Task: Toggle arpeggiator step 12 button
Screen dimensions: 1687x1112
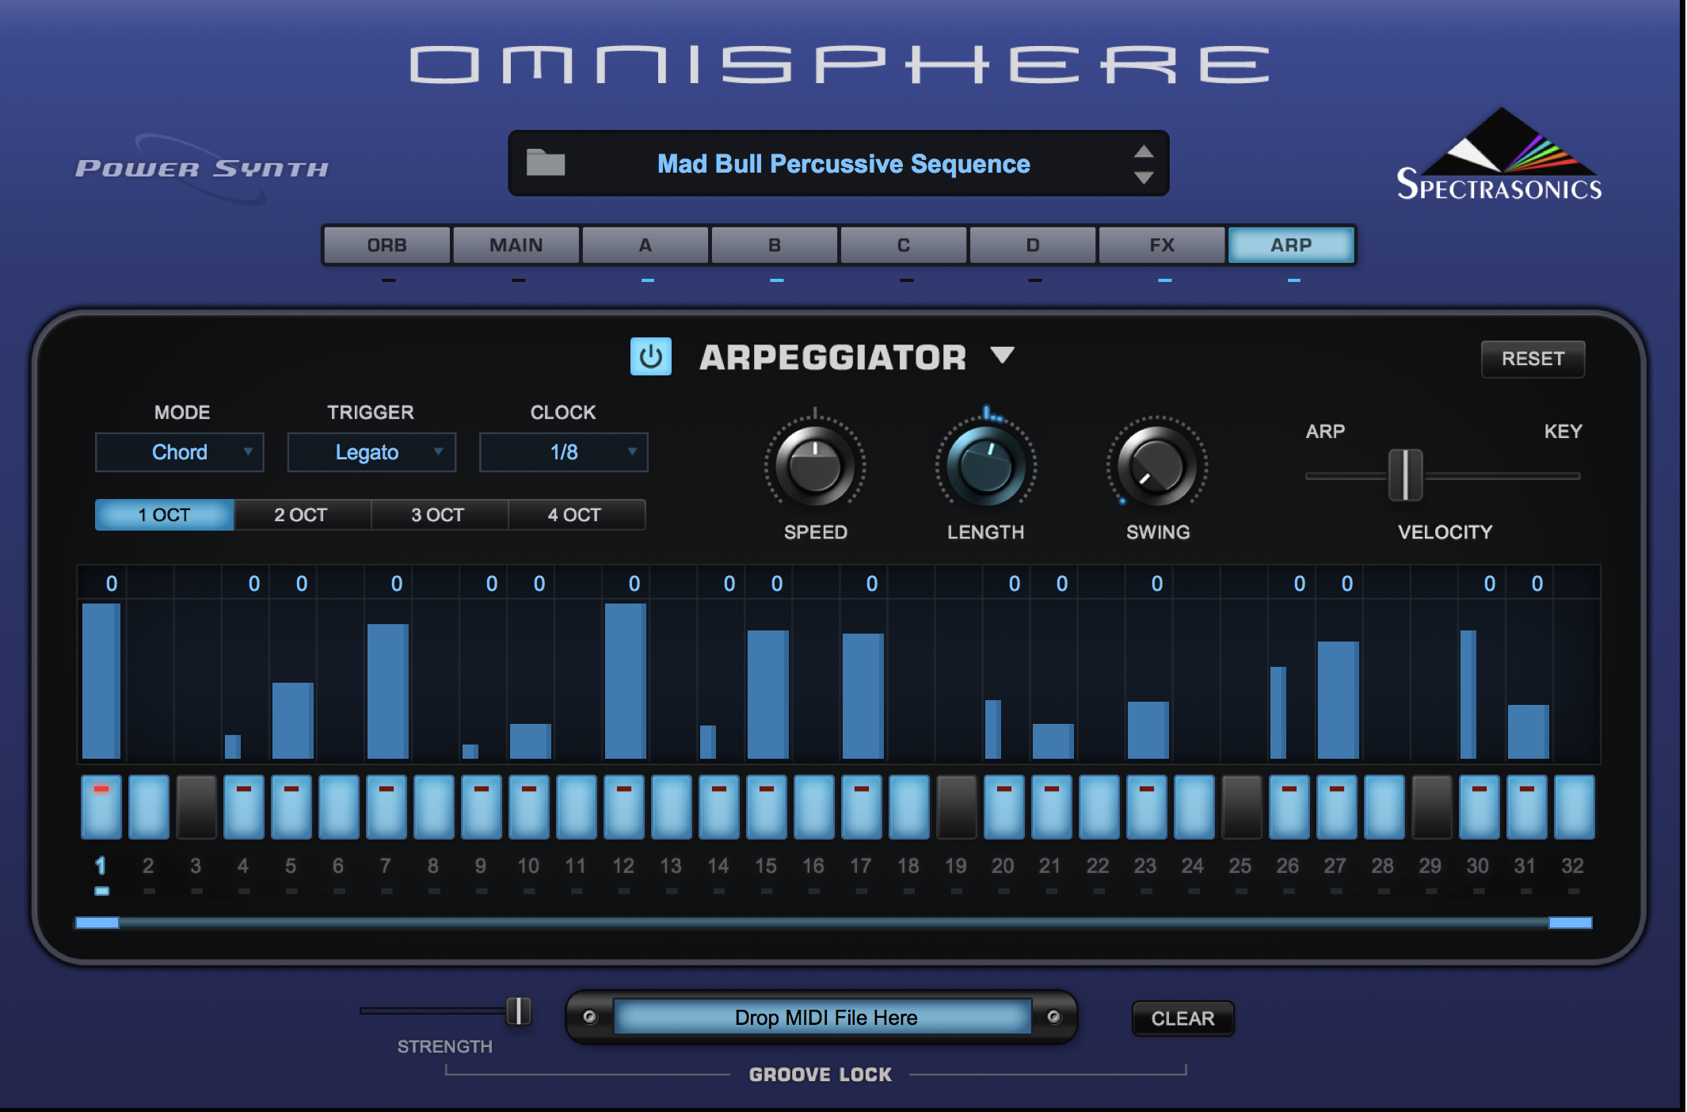Action: (624, 807)
